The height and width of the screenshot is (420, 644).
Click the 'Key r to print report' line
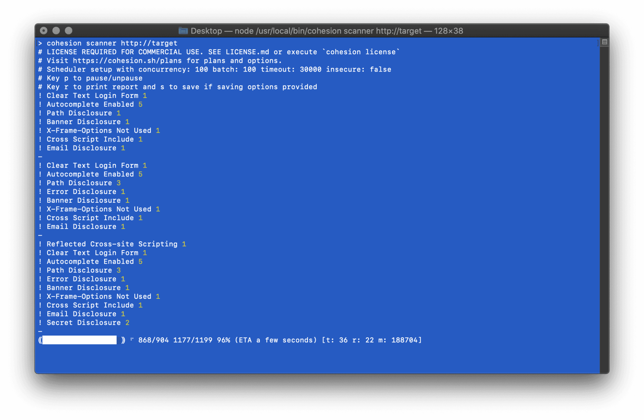tap(178, 87)
